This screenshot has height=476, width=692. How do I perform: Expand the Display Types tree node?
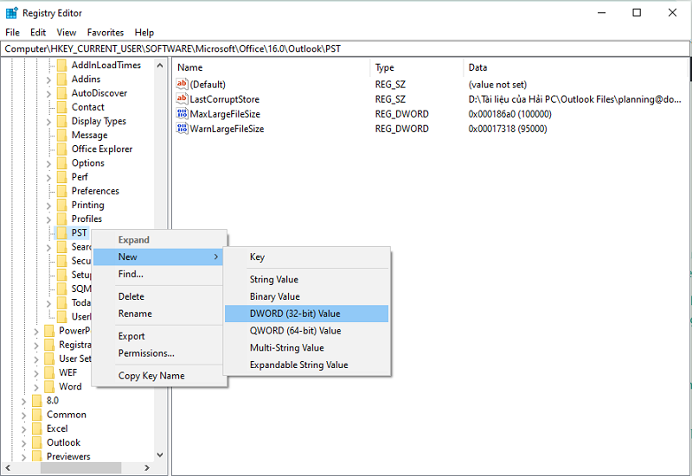49,122
